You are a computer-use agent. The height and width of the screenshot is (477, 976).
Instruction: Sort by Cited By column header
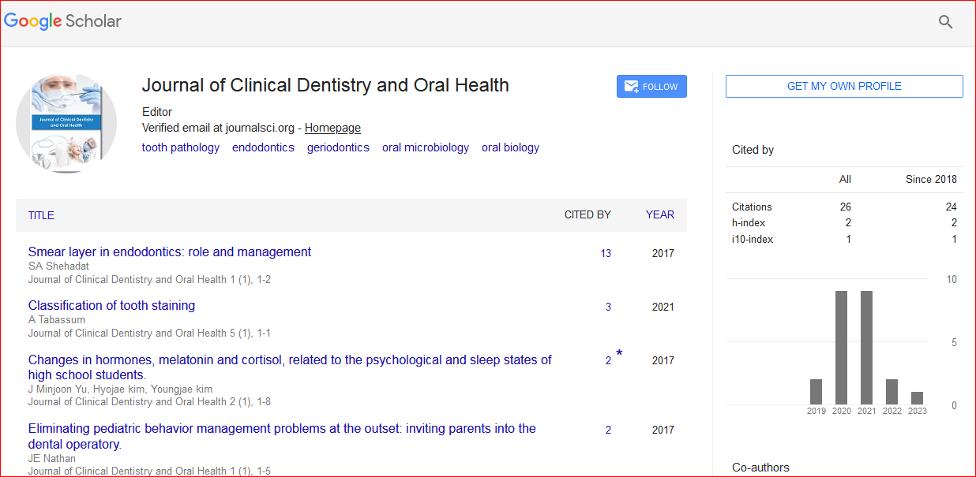[x=587, y=214]
